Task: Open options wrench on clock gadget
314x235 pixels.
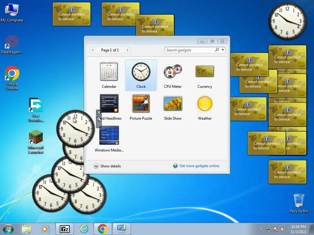Action: [x=99, y=119]
